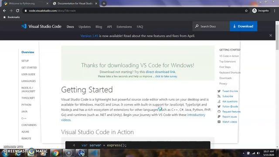
Task: Click the direct download link
Action: click(160, 72)
